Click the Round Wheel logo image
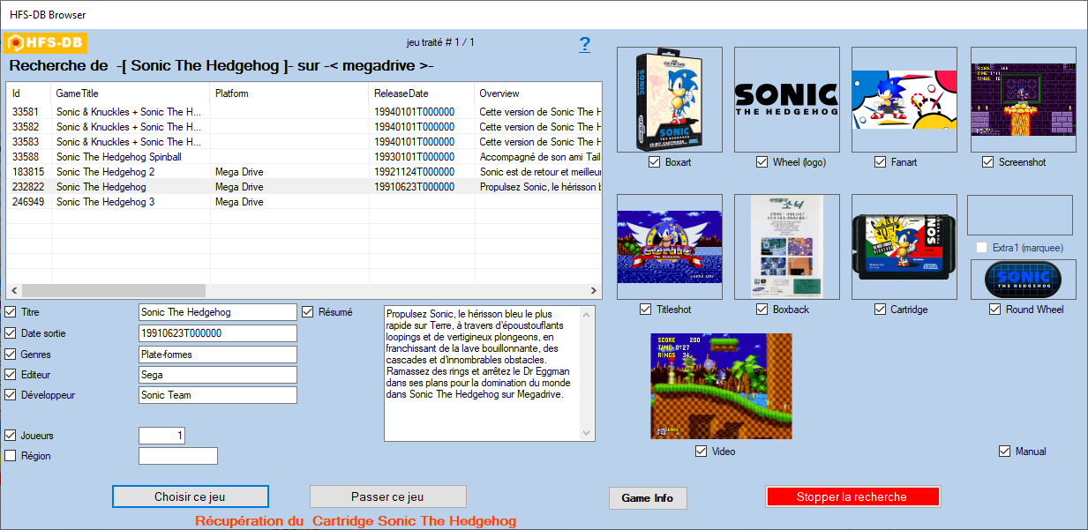The height and width of the screenshot is (530, 1088). [x=1023, y=280]
